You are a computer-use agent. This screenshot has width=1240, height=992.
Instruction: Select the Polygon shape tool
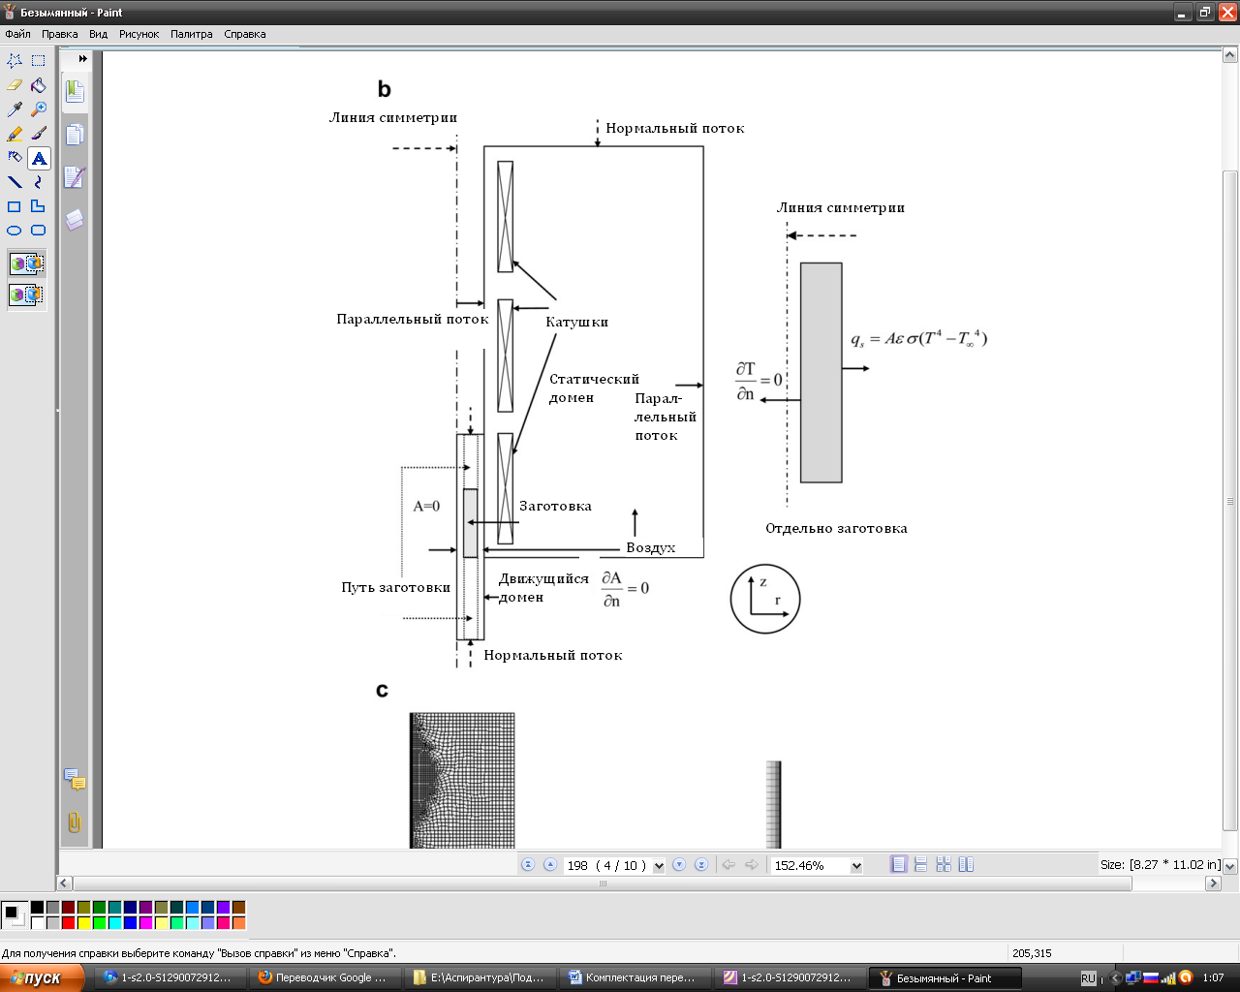(x=39, y=206)
